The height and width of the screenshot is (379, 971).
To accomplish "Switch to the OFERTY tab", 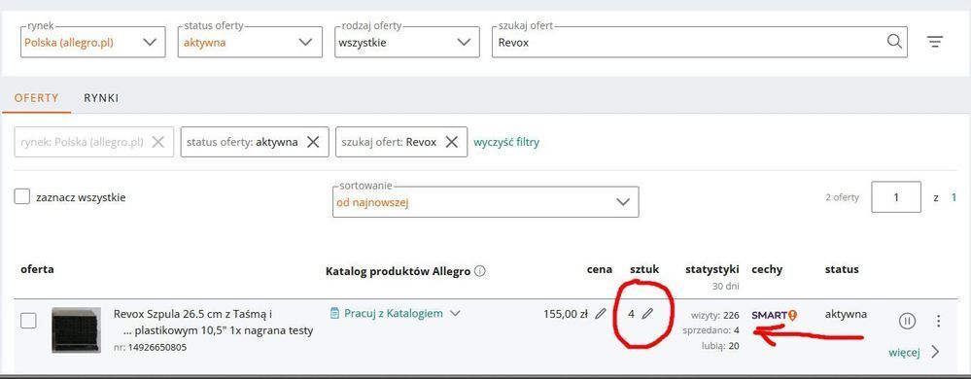I will [37, 98].
